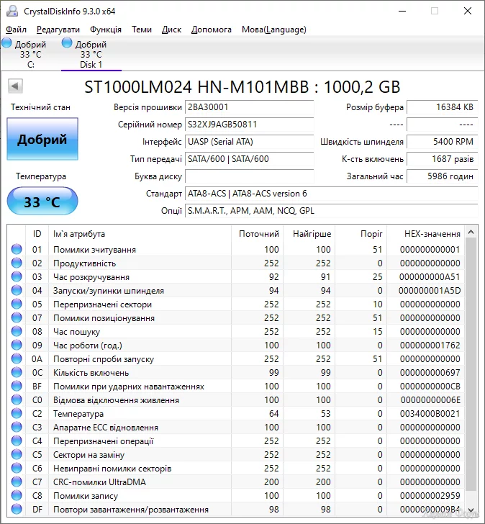The image size is (485, 524).
Task: Click status orb for Помилки позиціонування row
Action: (17, 317)
